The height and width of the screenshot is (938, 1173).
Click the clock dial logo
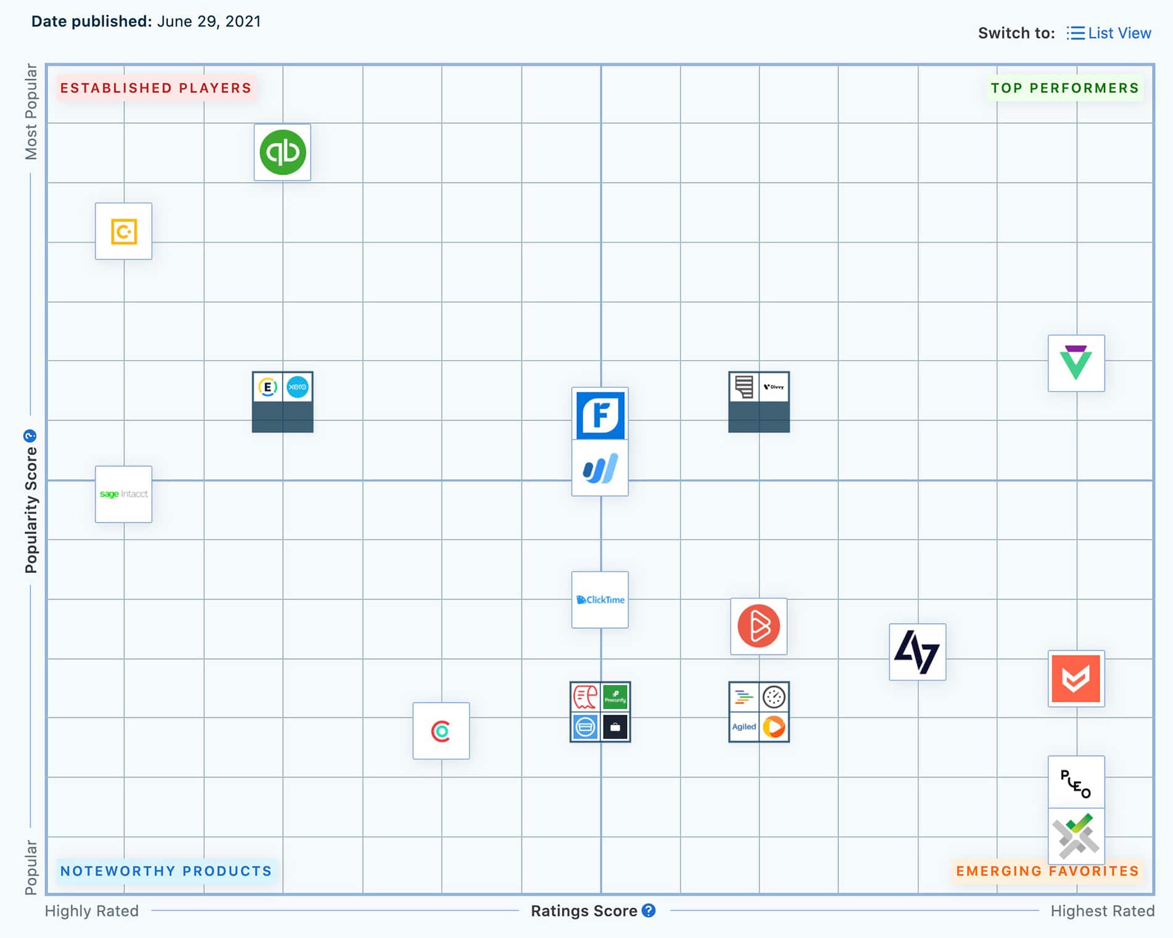click(774, 697)
